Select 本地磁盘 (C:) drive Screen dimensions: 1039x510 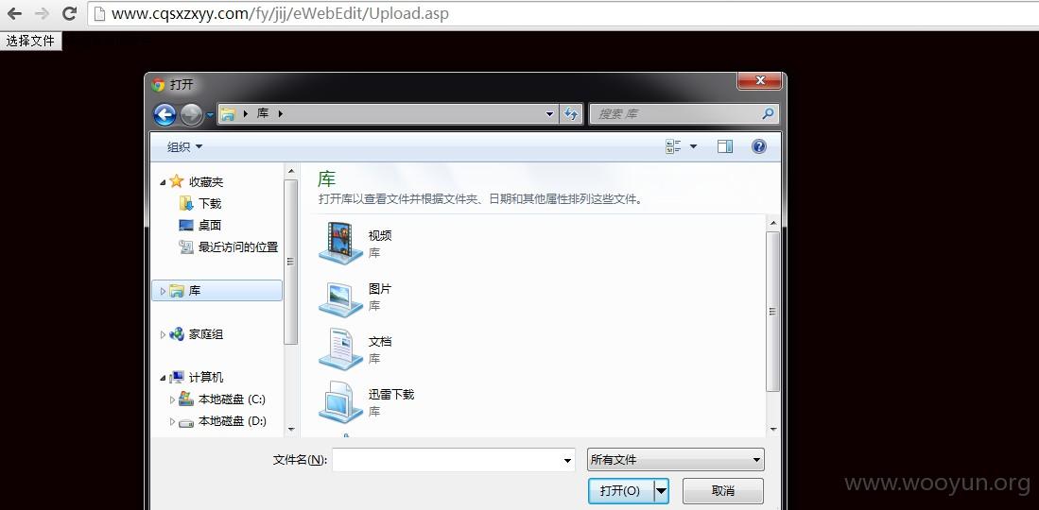(x=232, y=399)
